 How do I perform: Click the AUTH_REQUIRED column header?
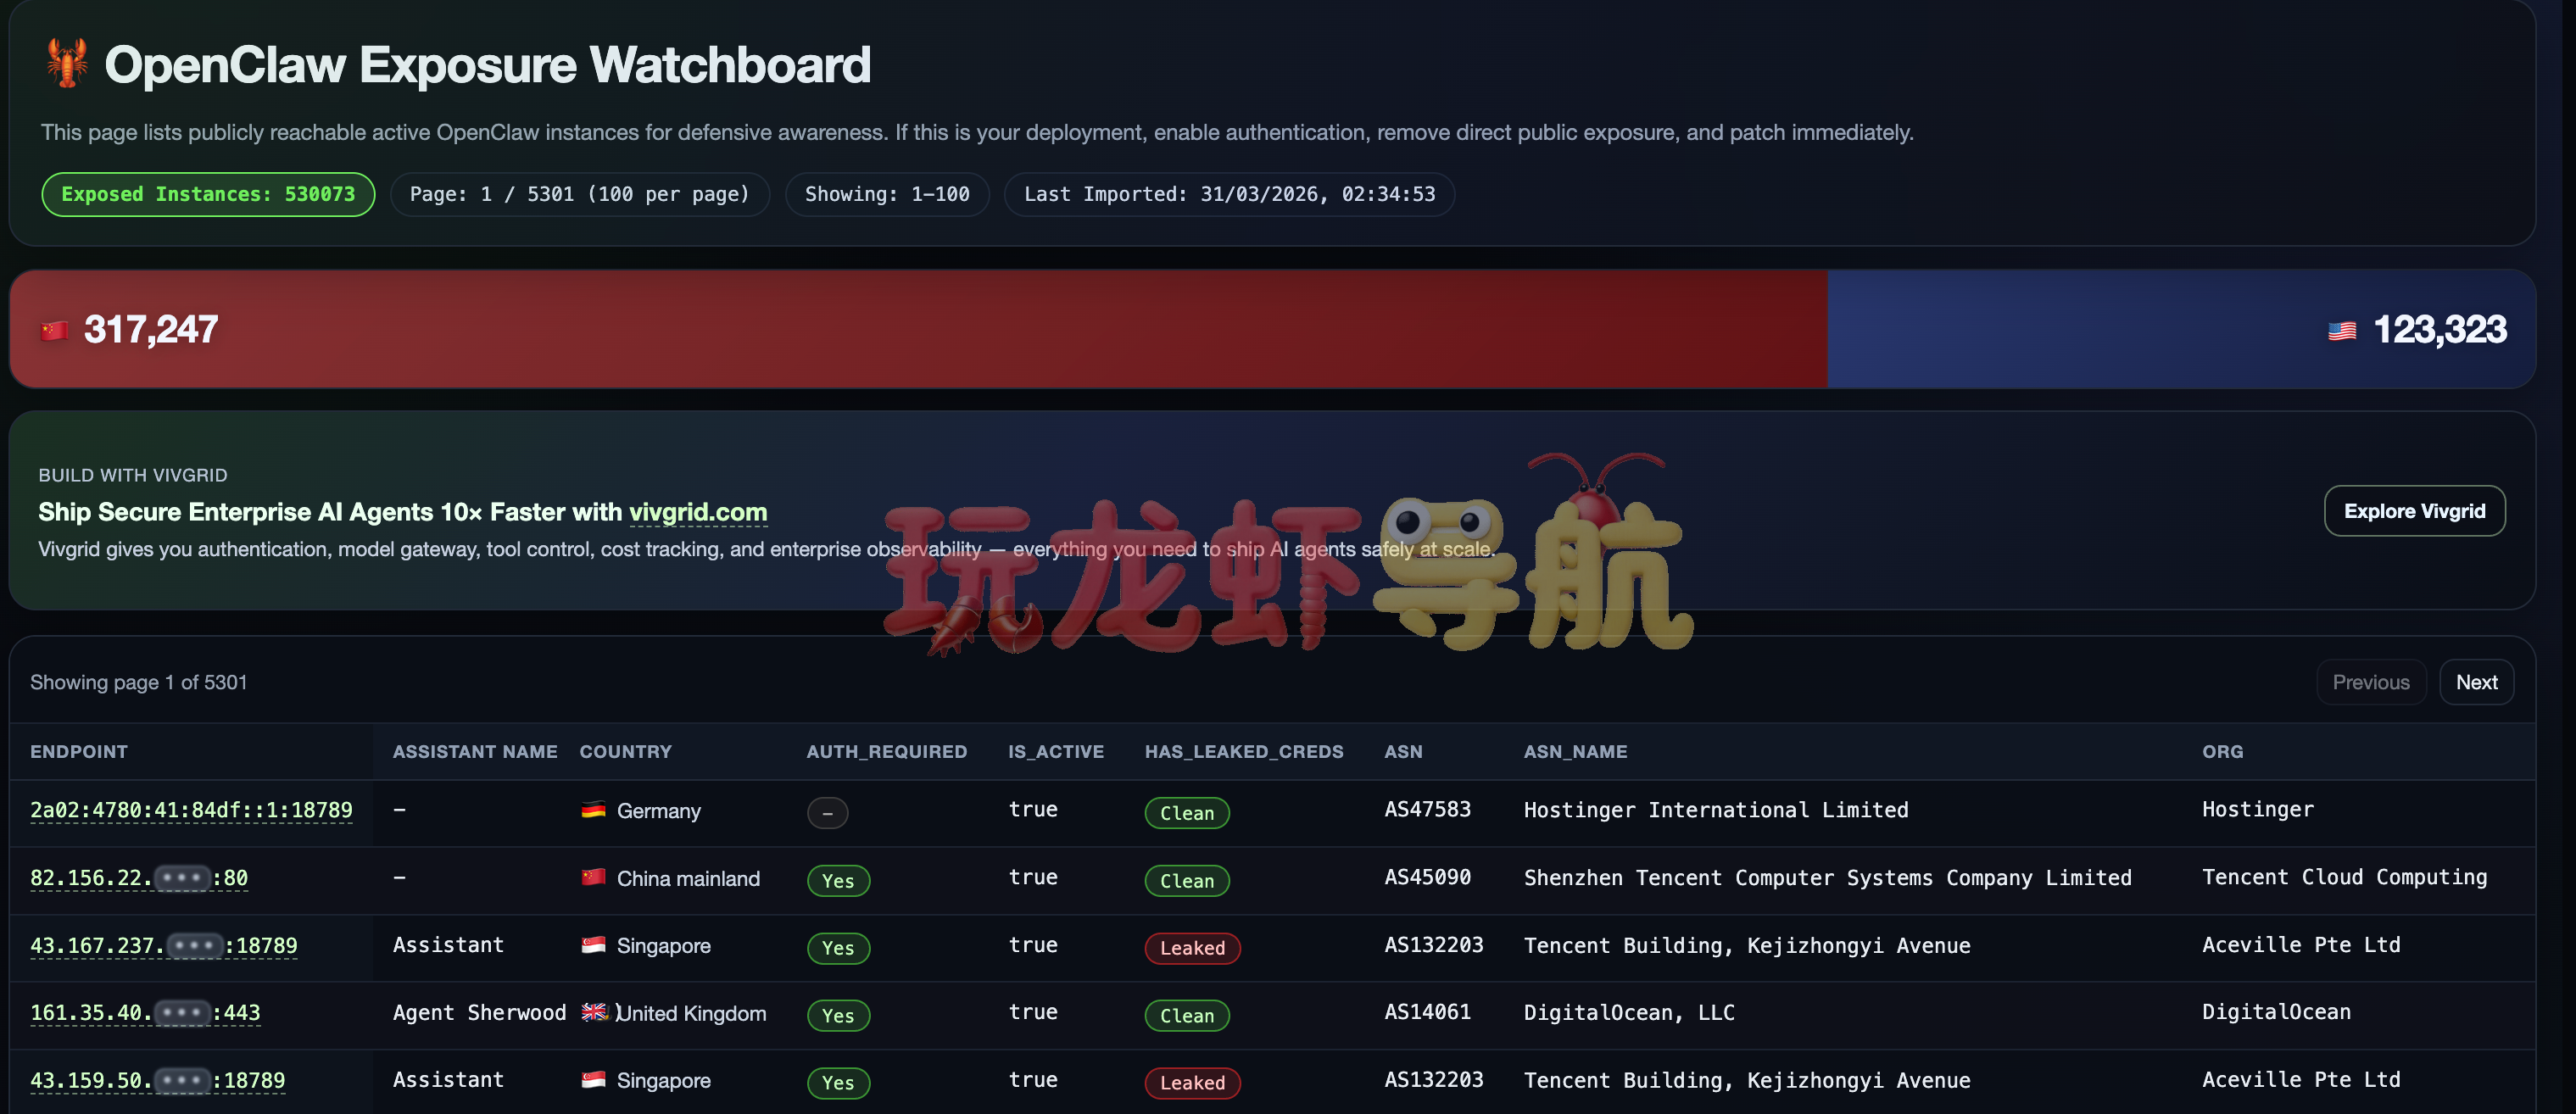(887, 752)
